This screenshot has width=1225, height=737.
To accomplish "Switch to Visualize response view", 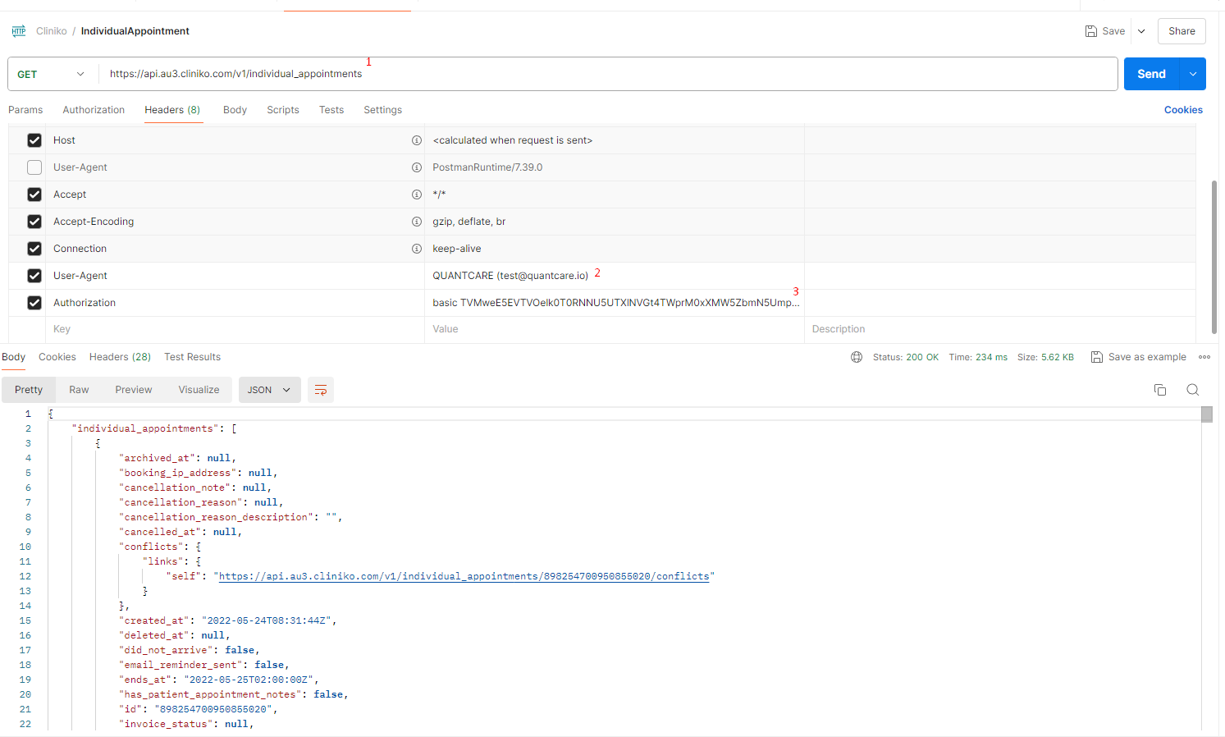I will click(x=199, y=390).
